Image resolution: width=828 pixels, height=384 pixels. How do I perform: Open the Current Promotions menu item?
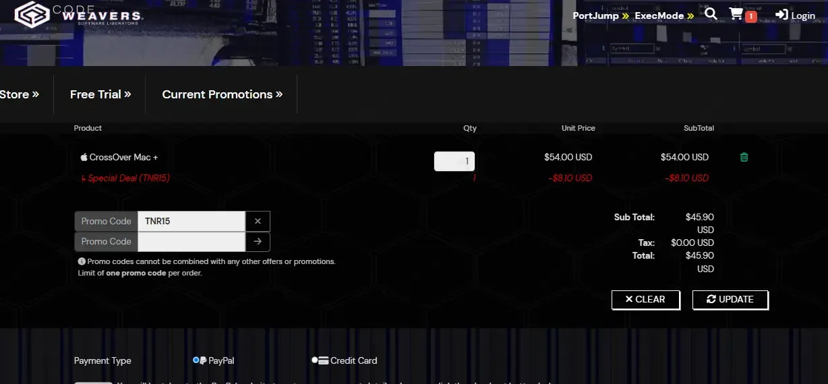pyautogui.click(x=223, y=94)
